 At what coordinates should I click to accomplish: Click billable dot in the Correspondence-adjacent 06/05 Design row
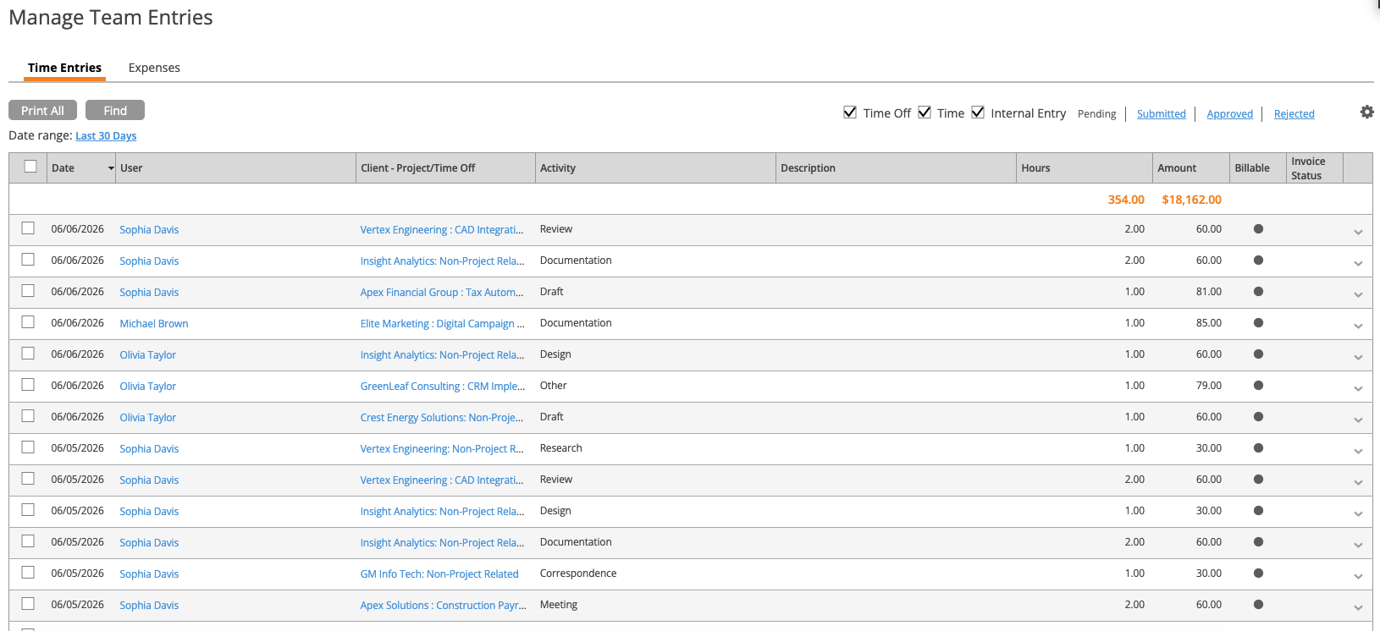click(1258, 511)
